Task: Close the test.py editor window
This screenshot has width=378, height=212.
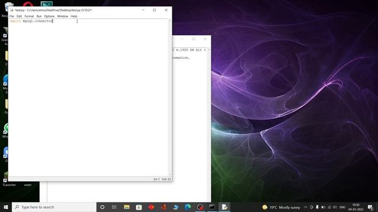Action: [x=166, y=10]
